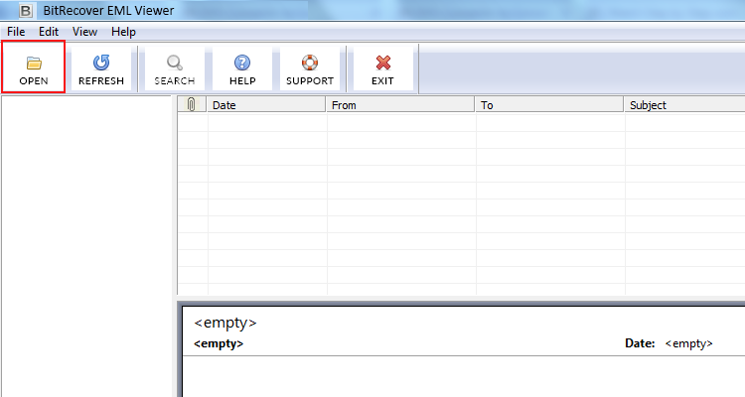Launch SUPPORT lifebuoy button

tap(310, 68)
